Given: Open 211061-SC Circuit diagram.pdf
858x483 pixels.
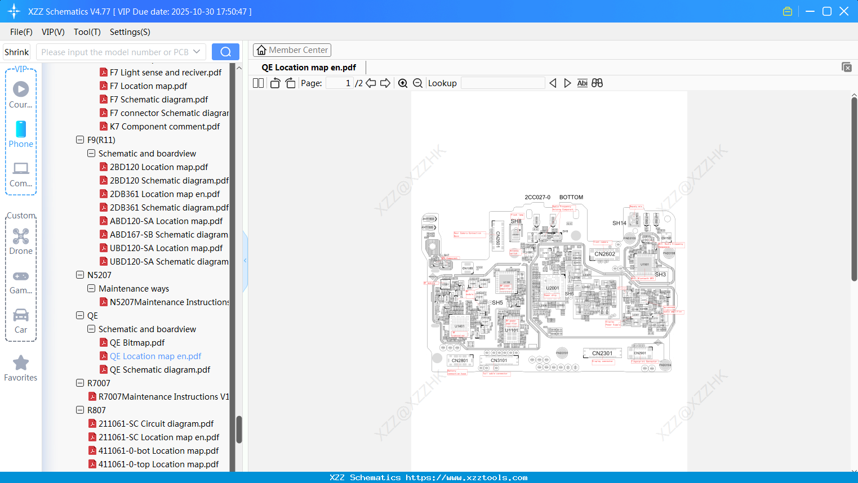Looking at the screenshot, I should pos(151,423).
